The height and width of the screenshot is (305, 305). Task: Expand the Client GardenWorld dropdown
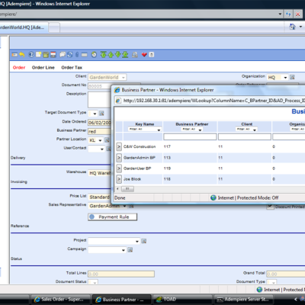(x=124, y=77)
